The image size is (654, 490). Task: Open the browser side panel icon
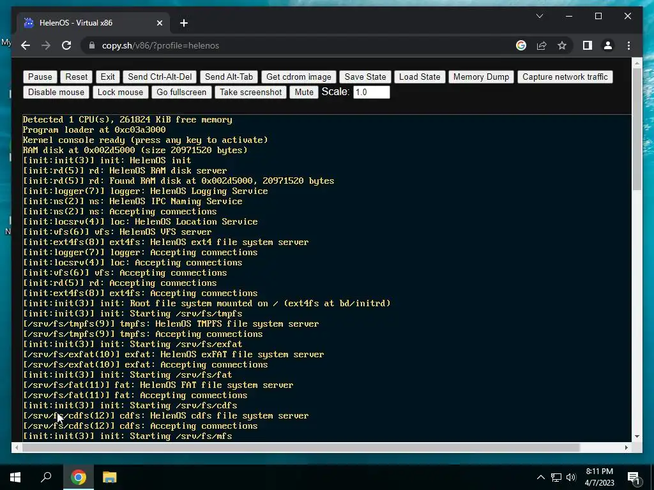588,45
